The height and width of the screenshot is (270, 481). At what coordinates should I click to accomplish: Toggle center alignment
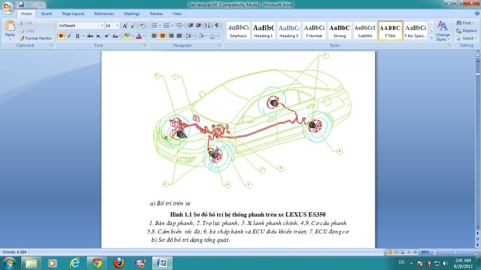click(x=163, y=36)
